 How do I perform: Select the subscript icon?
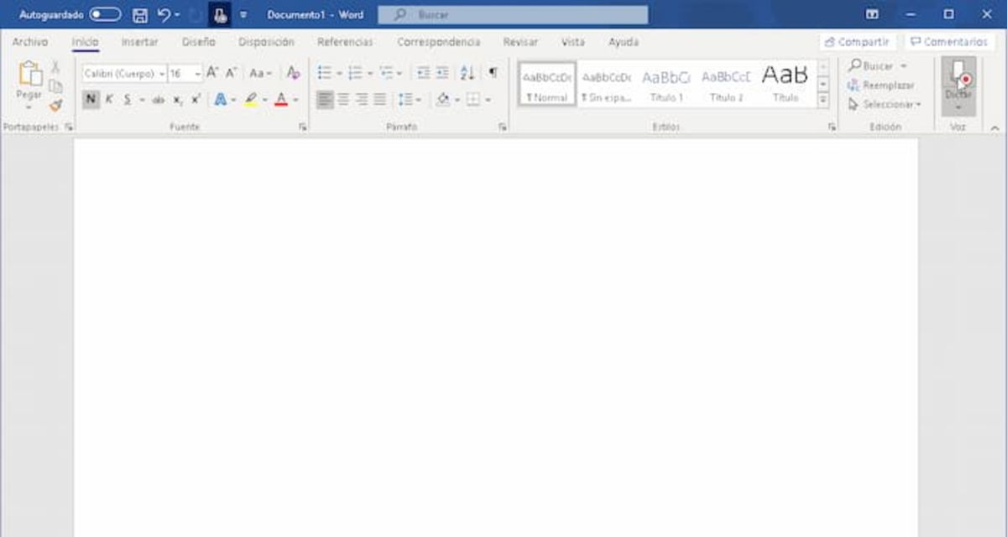pos(177,99)
